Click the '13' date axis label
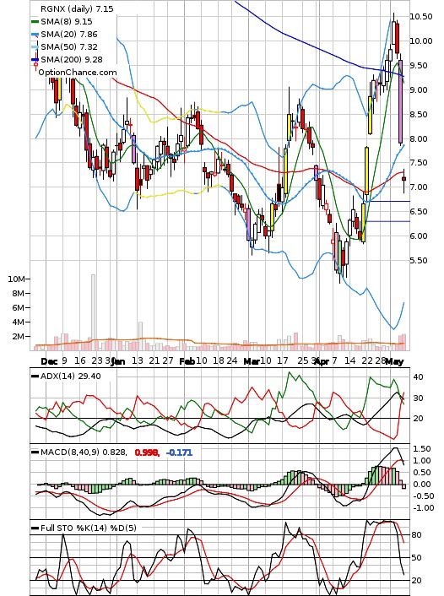 138,360
